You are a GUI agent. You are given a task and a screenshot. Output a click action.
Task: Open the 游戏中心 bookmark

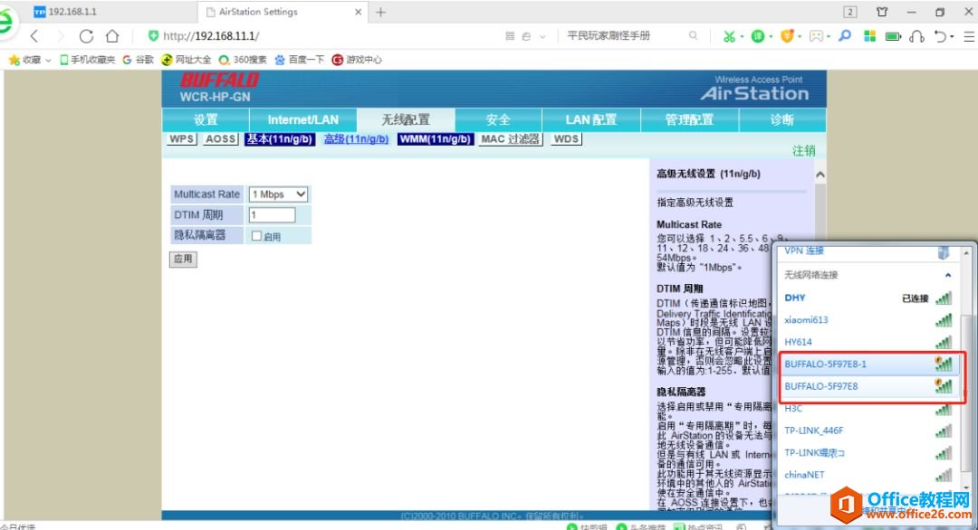[357, 60]
